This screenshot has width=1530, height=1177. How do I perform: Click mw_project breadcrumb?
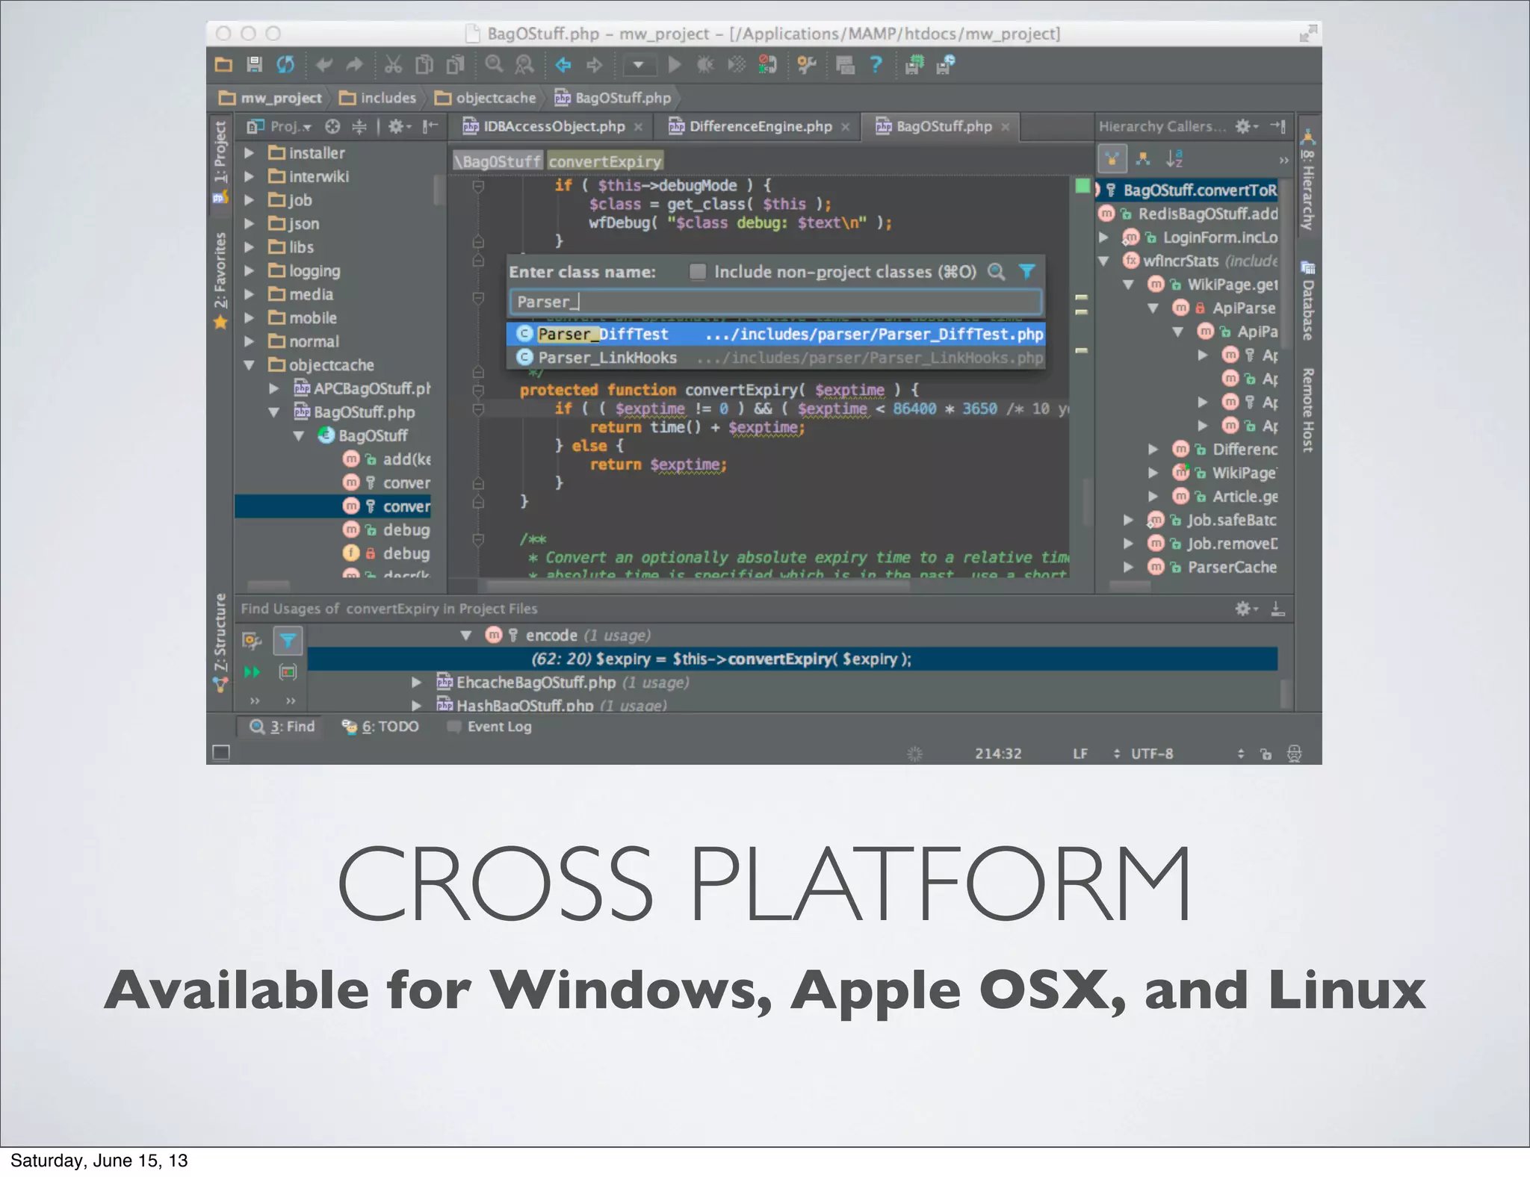click(271, 98)
